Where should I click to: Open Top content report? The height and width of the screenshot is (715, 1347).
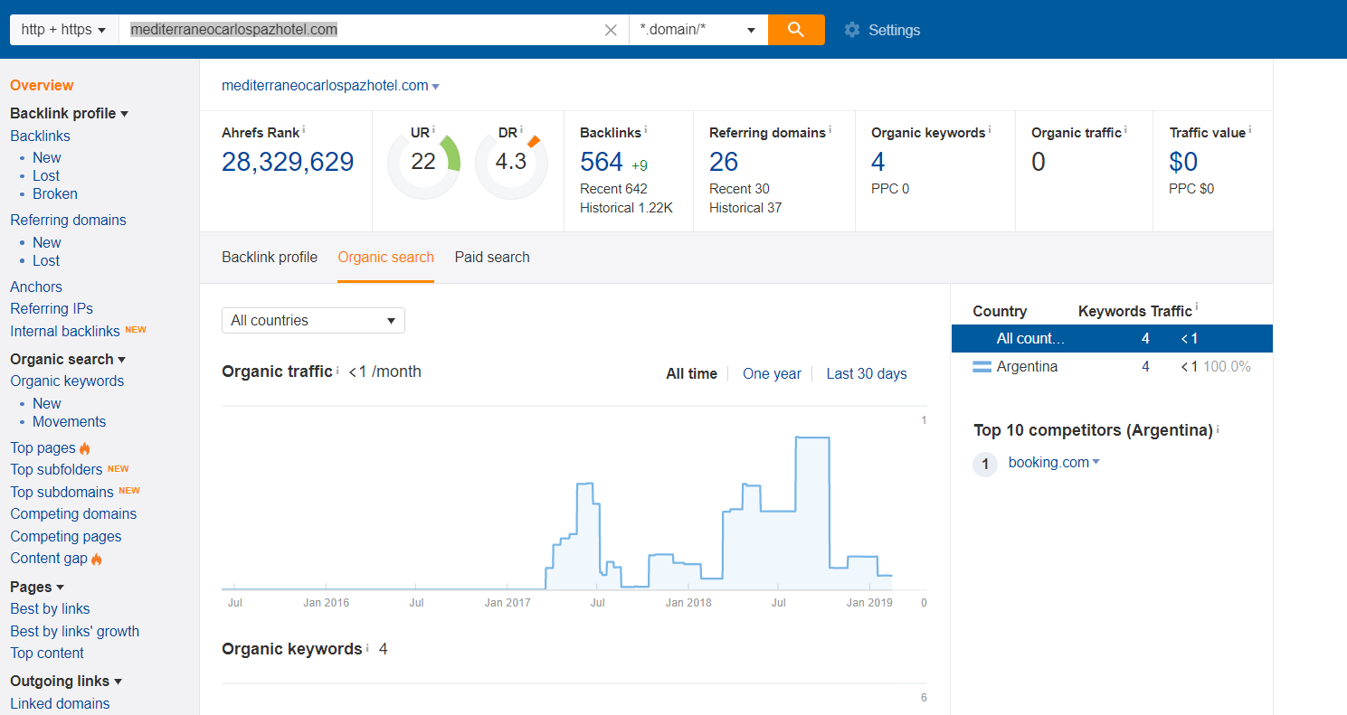(x=47, y=654)
